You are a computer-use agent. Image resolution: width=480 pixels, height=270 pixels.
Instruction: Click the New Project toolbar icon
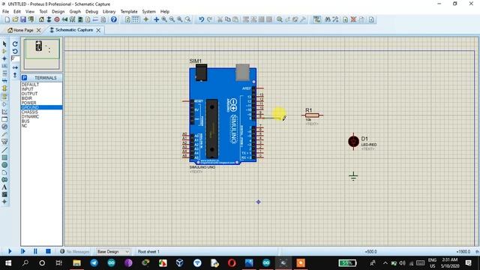click(x=7, y=19)
